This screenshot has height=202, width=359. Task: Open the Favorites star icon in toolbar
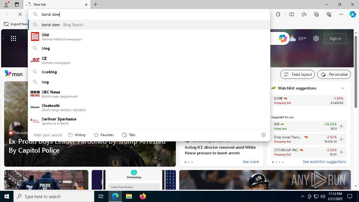point(304,14)
